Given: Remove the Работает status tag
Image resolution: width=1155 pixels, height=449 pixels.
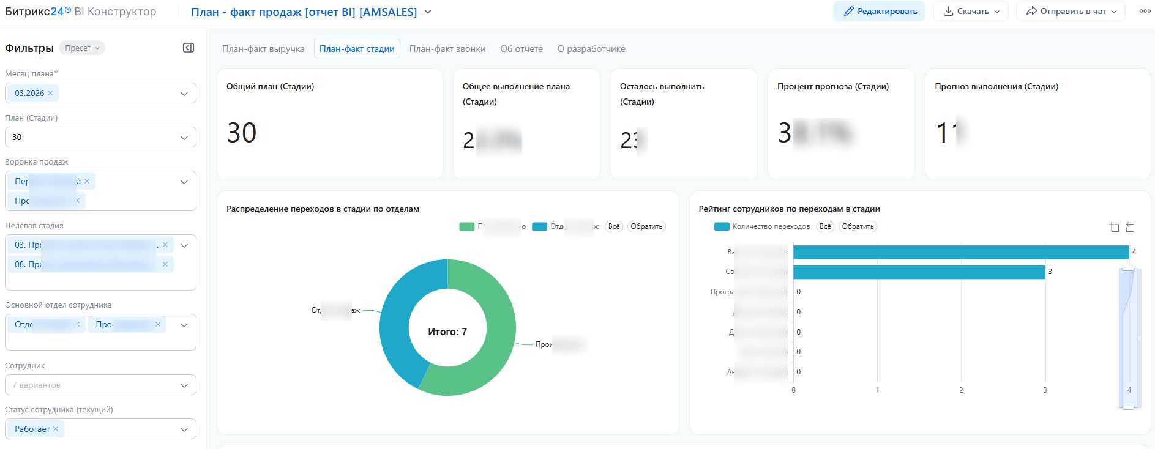Looking at the screenshot, I should 56,429.
